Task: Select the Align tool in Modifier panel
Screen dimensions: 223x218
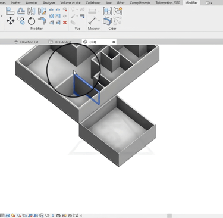Action: click(x=10, y=11)
